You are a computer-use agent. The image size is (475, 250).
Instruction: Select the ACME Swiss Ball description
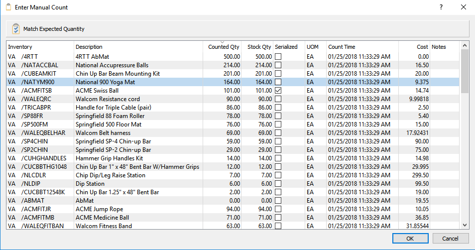[97, 91]
